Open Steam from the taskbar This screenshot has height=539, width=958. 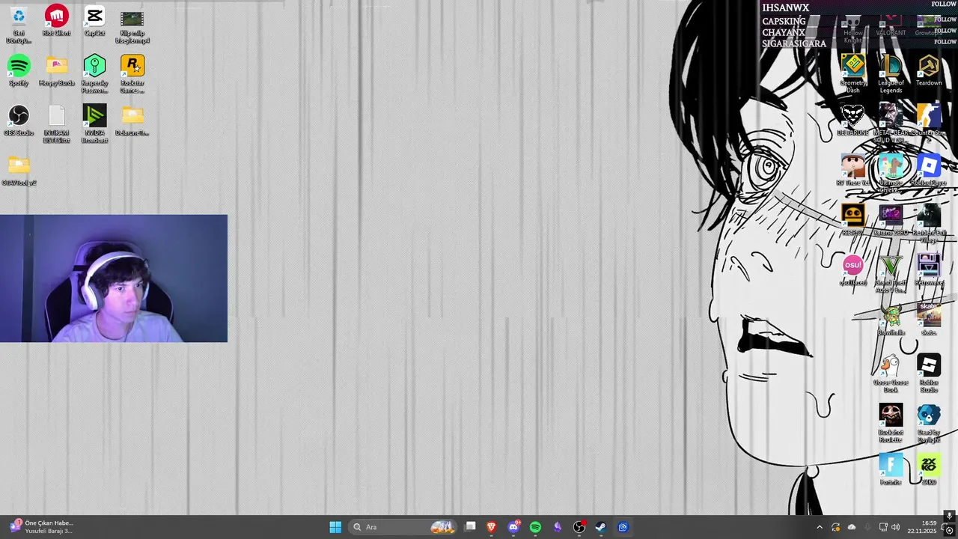click(600, 527)
